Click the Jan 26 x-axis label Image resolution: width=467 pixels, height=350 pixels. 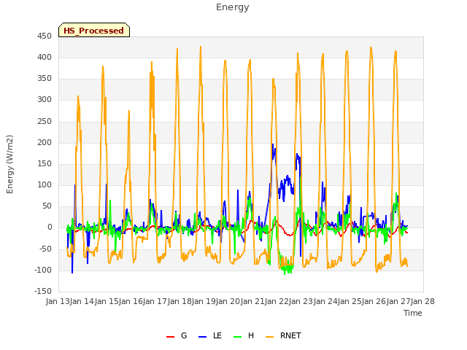click(374, 302)
